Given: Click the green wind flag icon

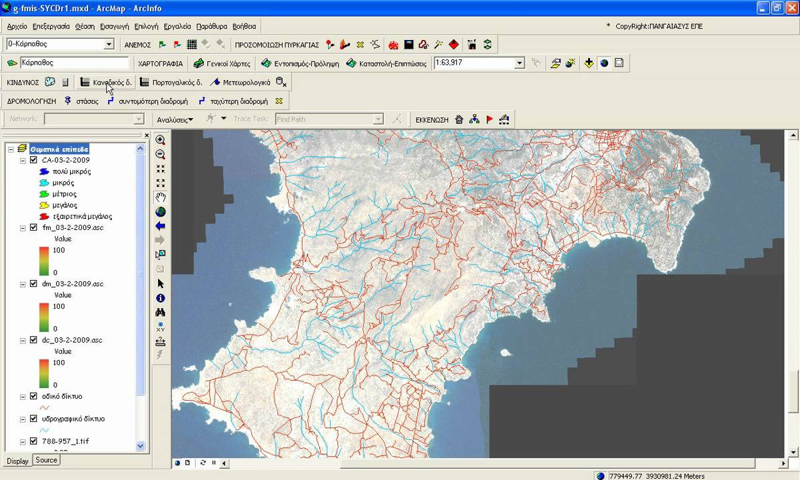Looking at the screenshot, I should [x=163, y=45].
